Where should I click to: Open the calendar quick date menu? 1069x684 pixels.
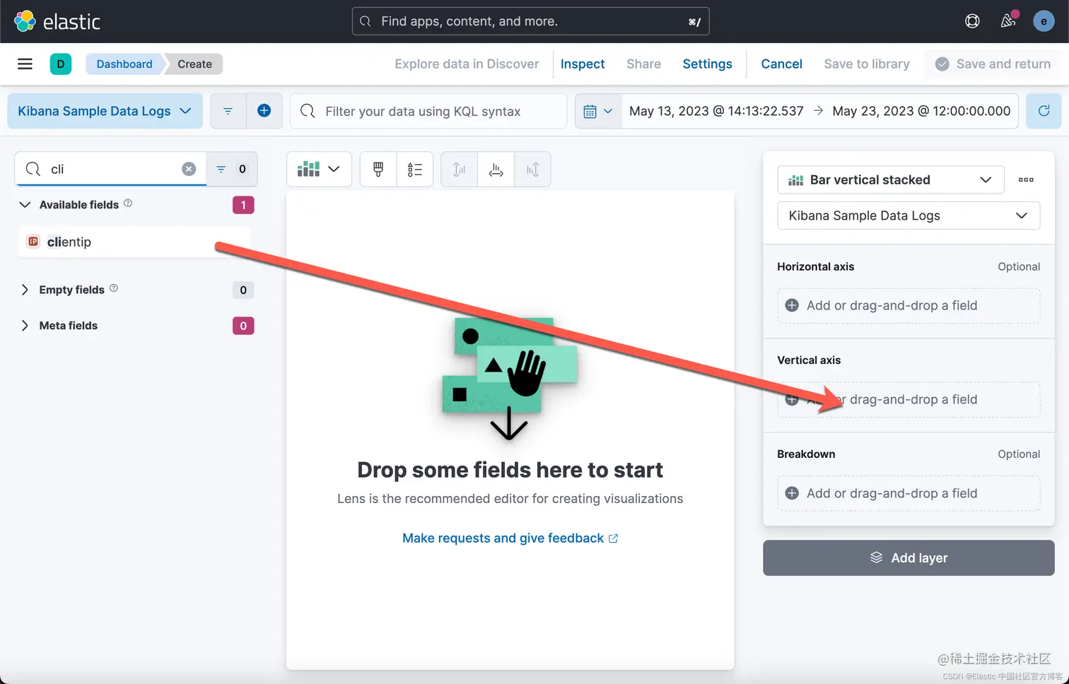[598, 111]
